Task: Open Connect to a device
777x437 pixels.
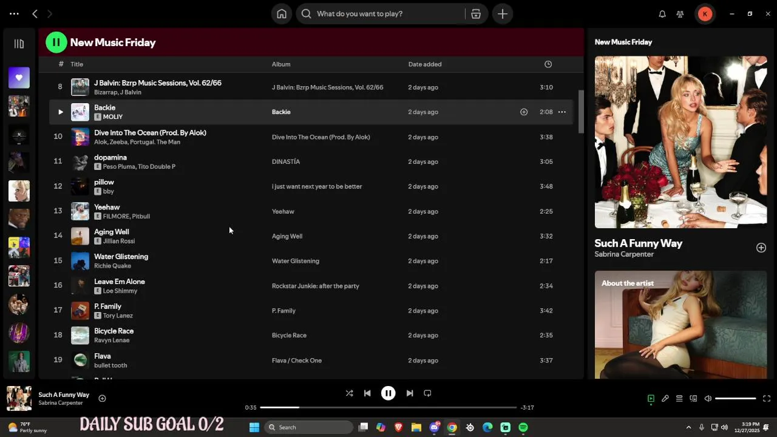Action: 693,399
